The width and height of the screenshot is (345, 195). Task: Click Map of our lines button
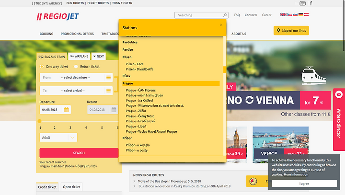pyautogui.click(x=291, y=31)
